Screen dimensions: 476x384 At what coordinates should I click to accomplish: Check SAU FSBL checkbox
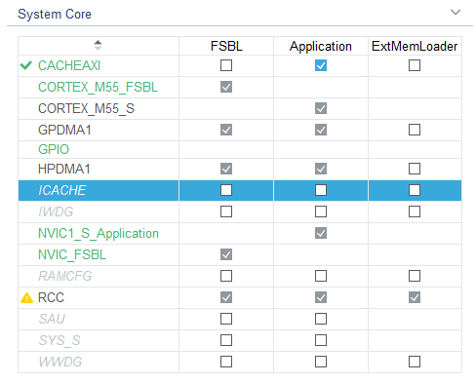coord(226,319)
